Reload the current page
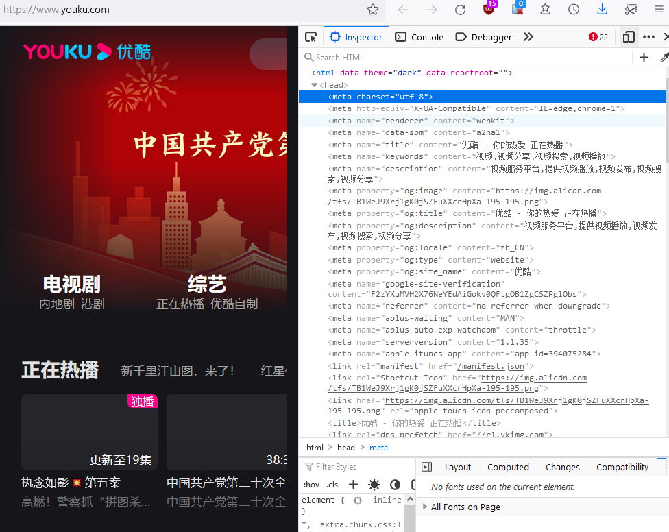 click(x=461, y=10)
